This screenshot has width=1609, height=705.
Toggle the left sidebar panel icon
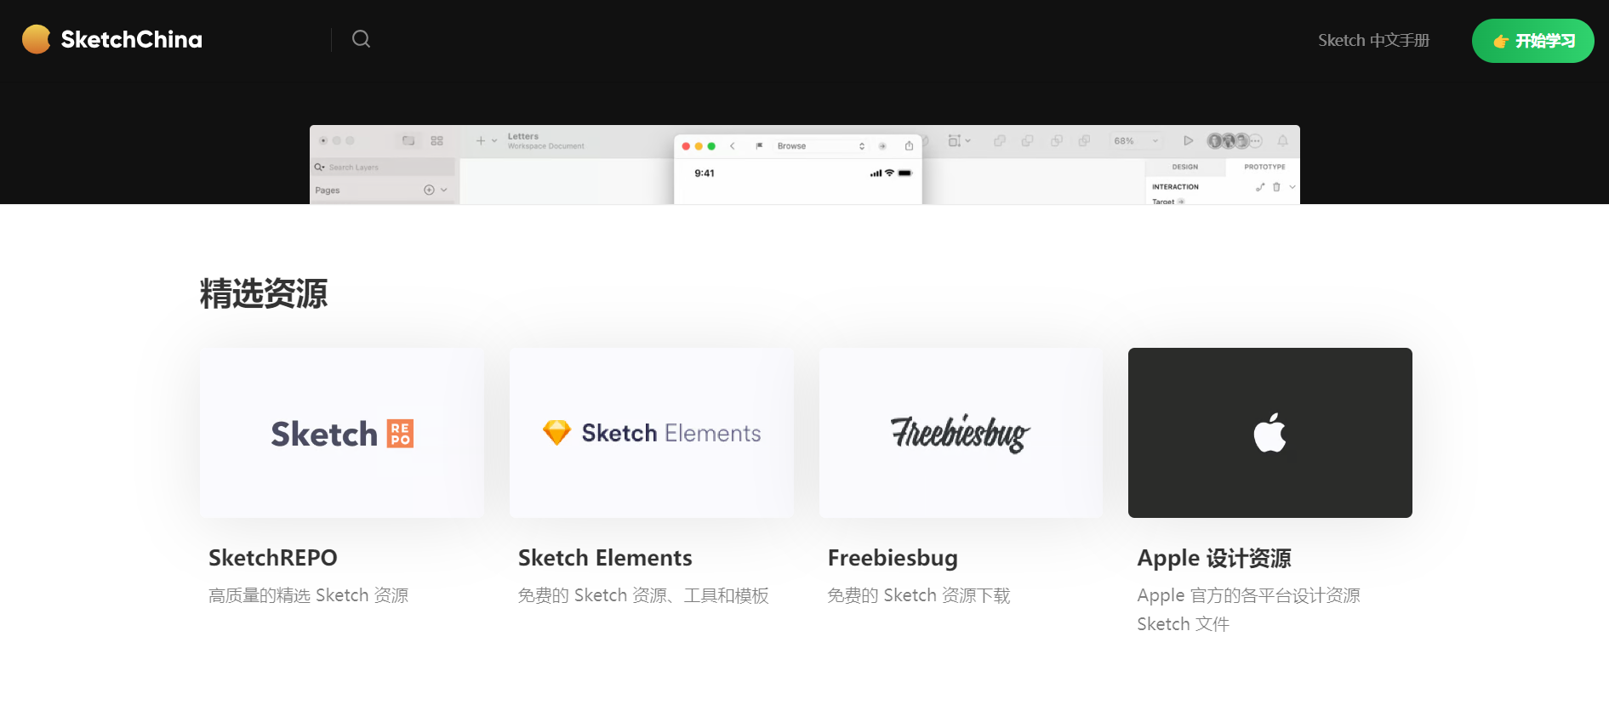pos(408,140)
